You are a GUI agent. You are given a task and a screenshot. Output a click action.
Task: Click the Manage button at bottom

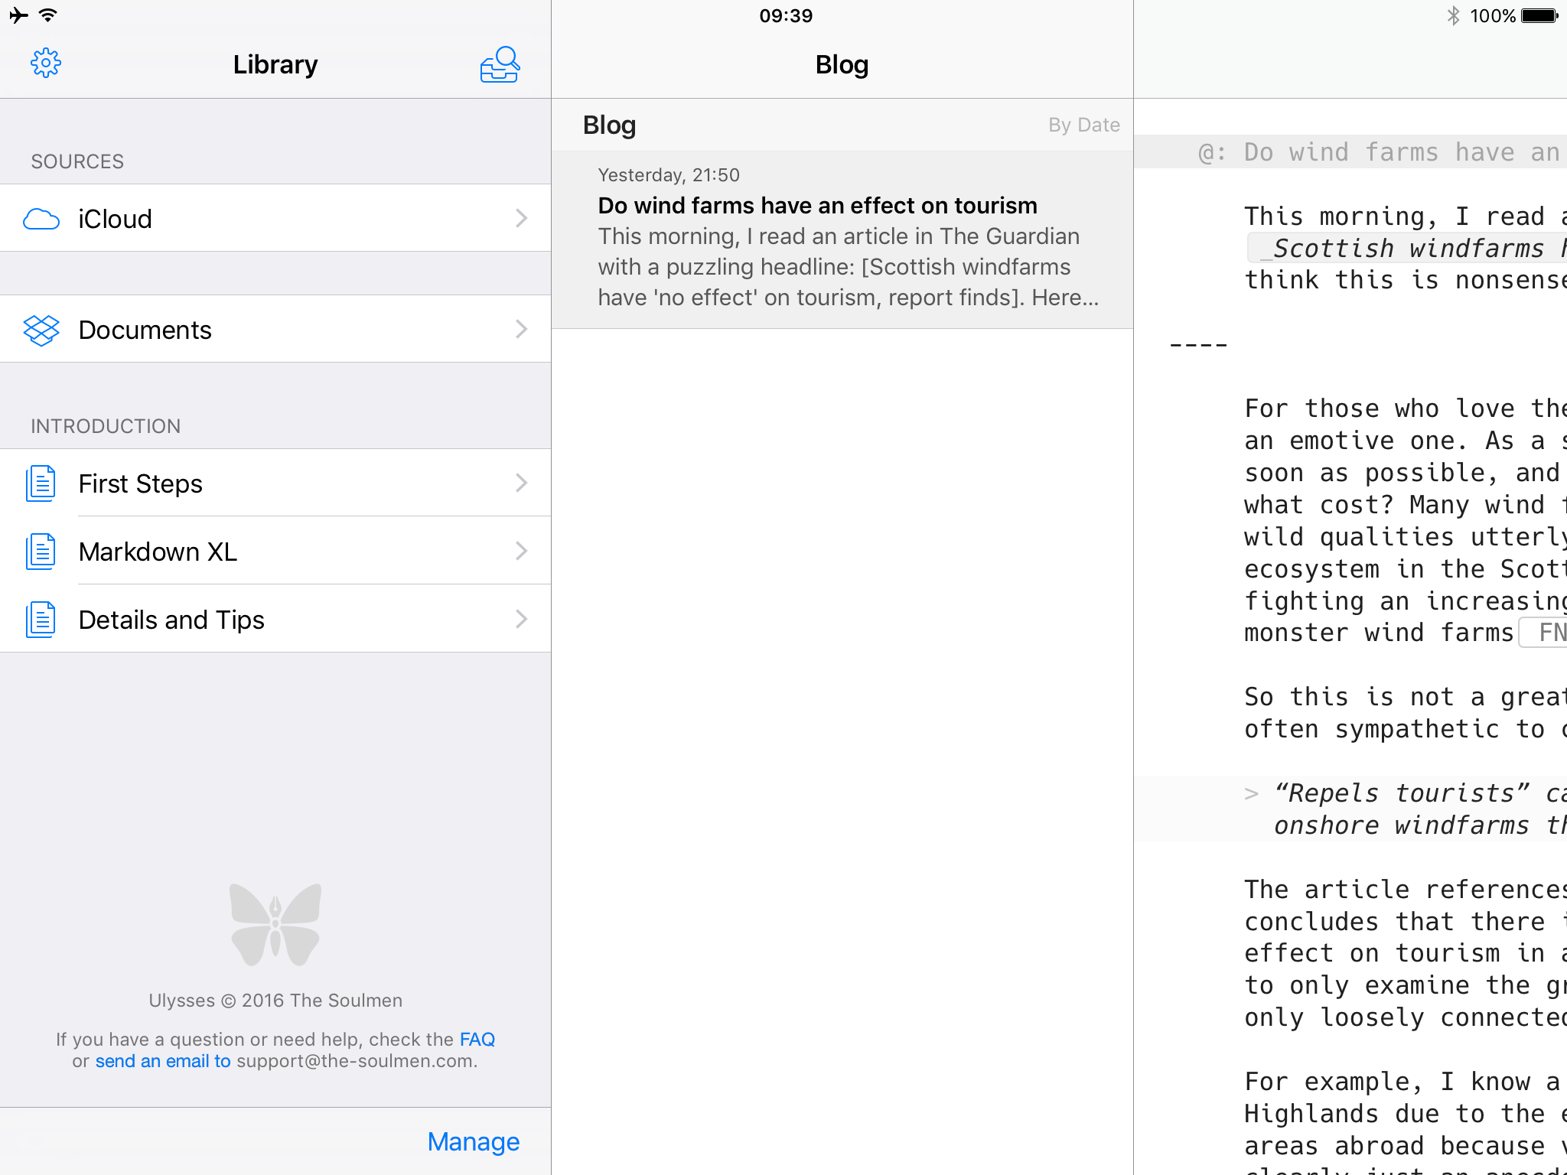pyautogui.click(x=474, y=1139)
